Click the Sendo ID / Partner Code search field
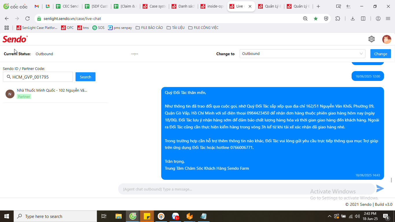Viewport: 395px width, 222px height. tap(38, 77)
